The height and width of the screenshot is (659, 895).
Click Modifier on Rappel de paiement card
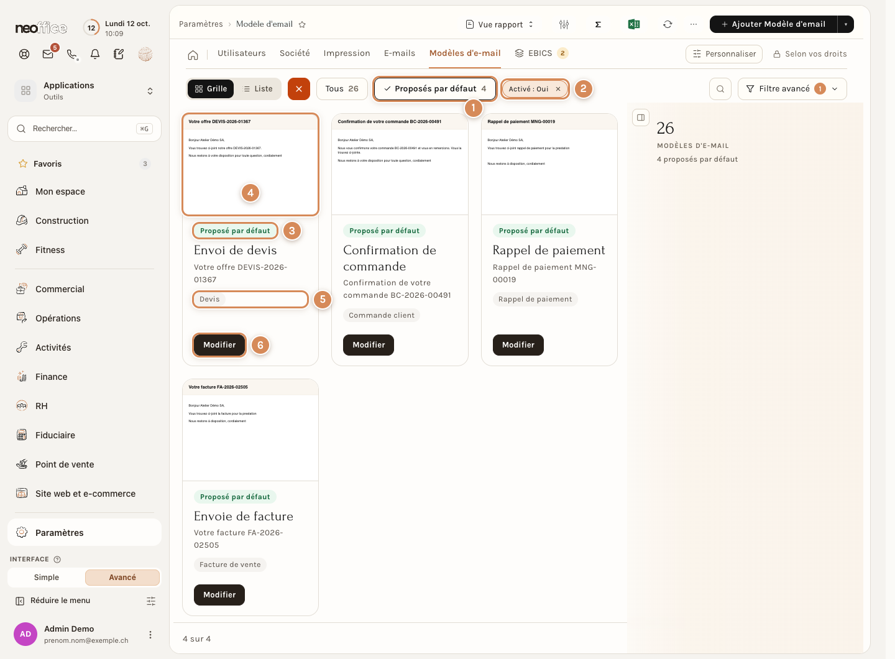tap(518, 345)
